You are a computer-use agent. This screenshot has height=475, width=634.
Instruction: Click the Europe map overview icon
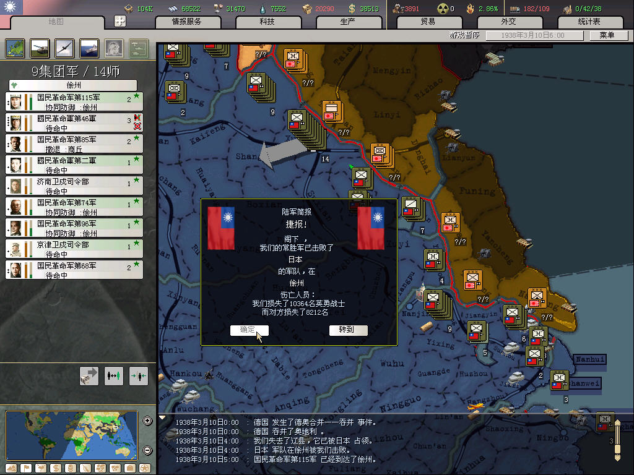(15, 48)
